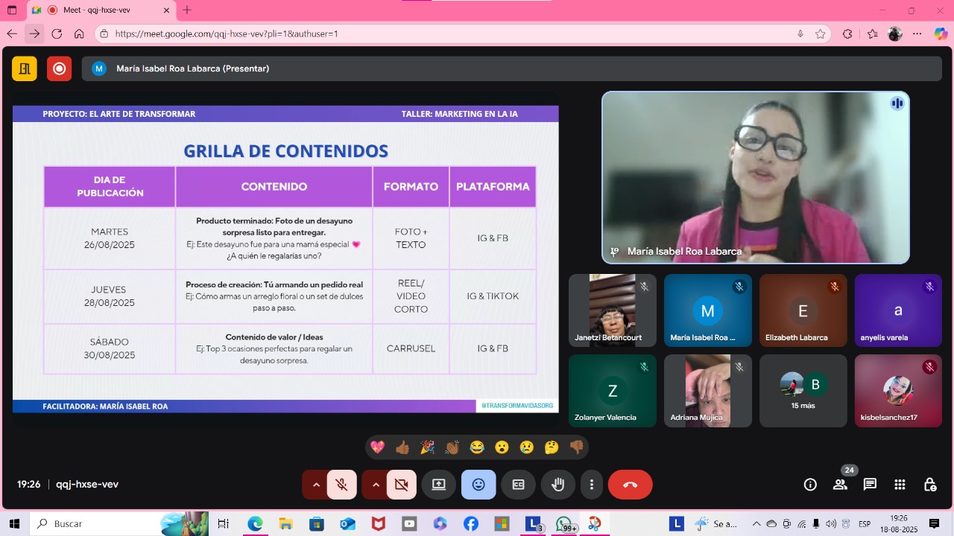Turn the camera on
This screenshot has height=536, width=954.
pos(401,485)
